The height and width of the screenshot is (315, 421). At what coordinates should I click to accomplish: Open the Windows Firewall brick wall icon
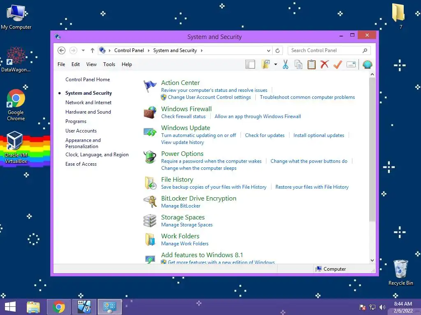click(x=150, y=112)
